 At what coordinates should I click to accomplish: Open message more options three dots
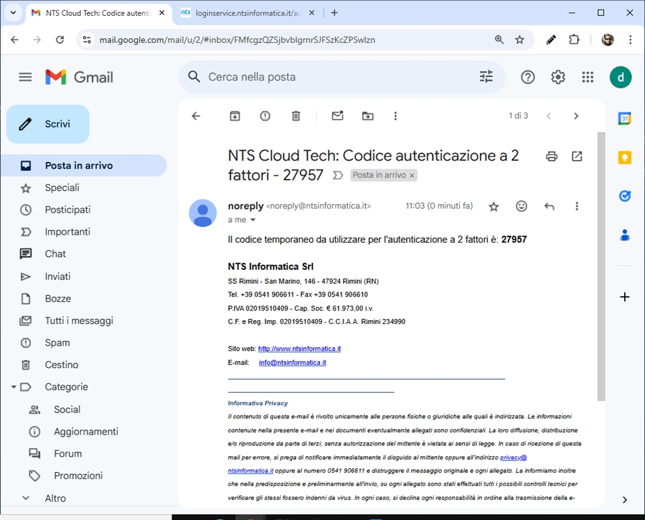[x=577, y=206]
